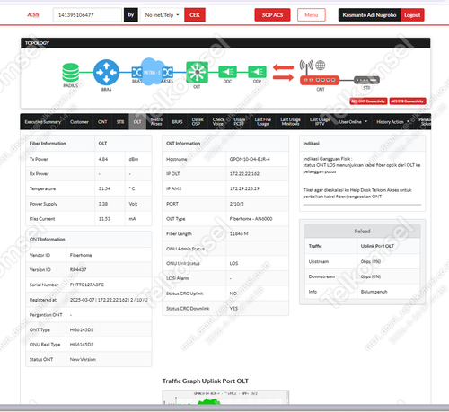Open the Last Five Usage tab
This screenshot has width=449, height=412.
[x=263, y=121]
